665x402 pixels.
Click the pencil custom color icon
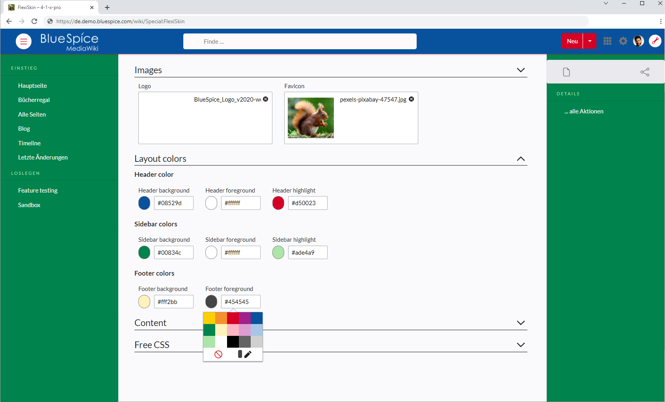(248, 354)
